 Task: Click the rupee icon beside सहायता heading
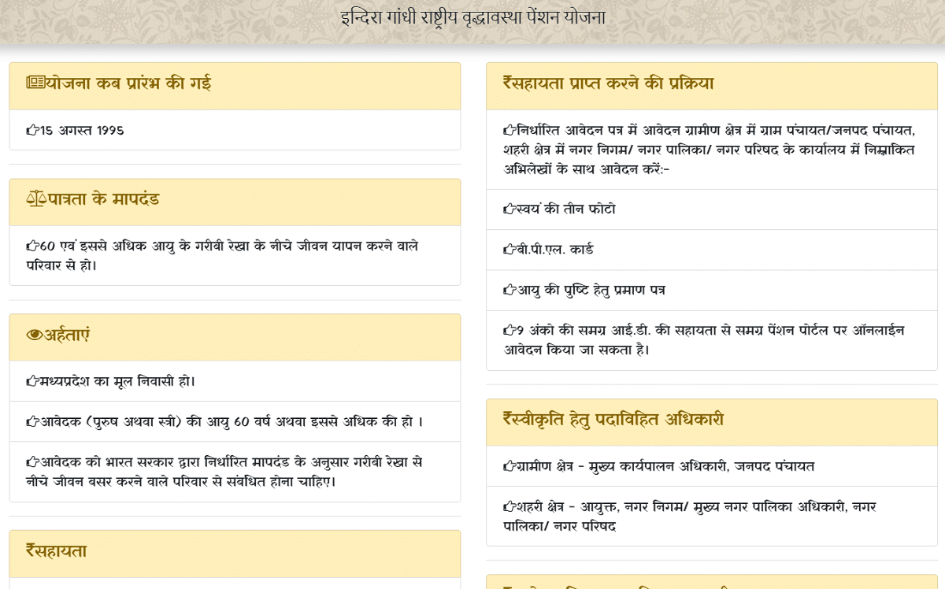(x=31, y=550)
